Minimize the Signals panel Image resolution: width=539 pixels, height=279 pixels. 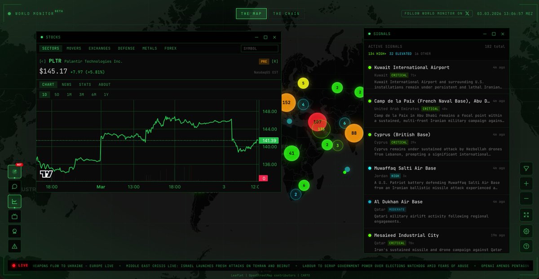click(485, 34)
